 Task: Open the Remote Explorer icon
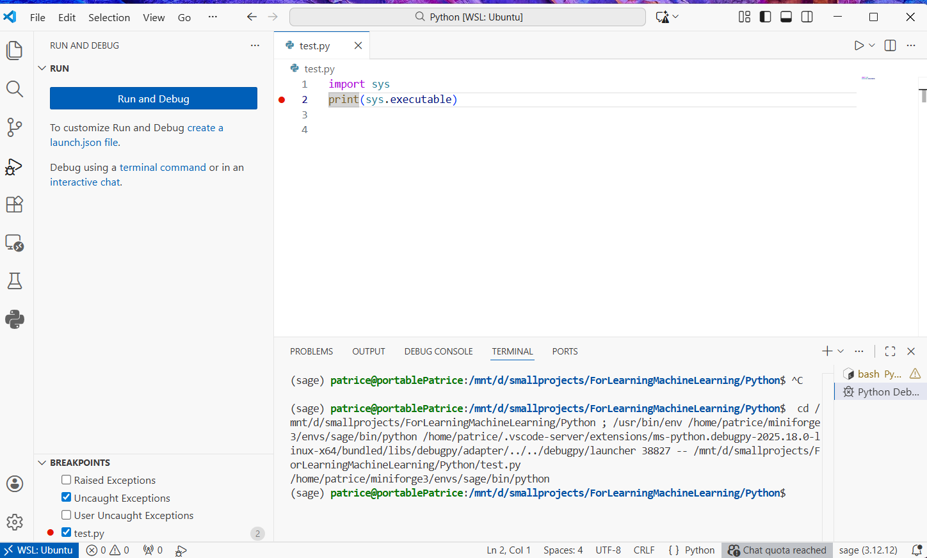(14, 243)
